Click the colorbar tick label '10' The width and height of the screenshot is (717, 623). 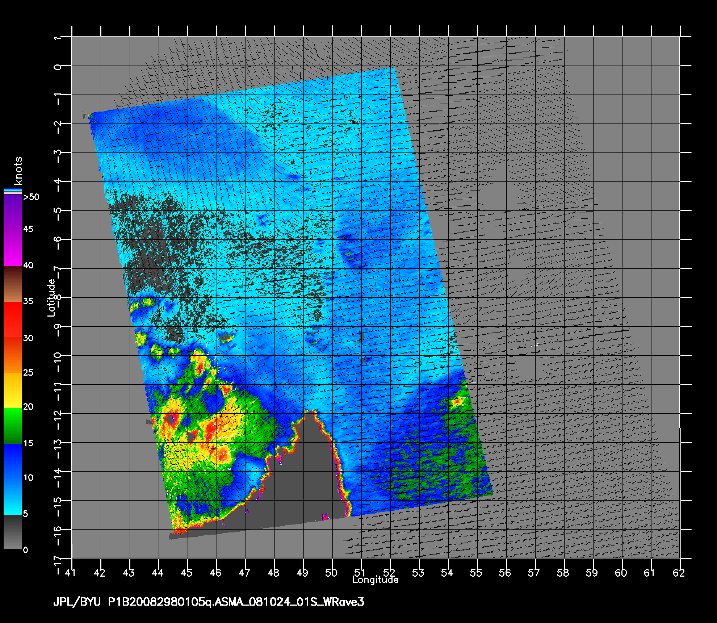point(28,477)
